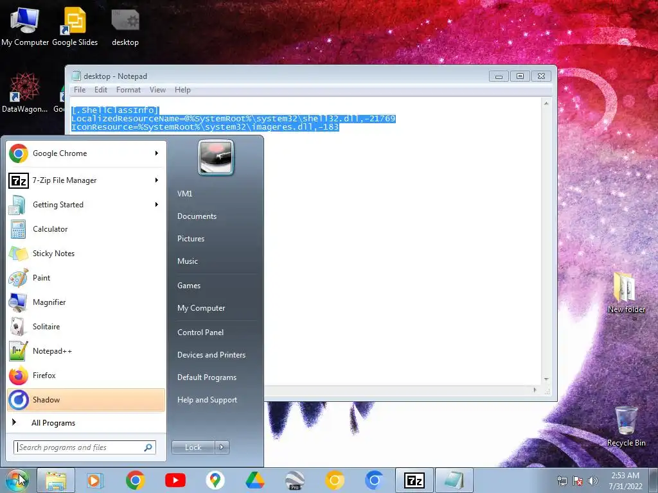Expand All Programs list

[x=86, y=422]
